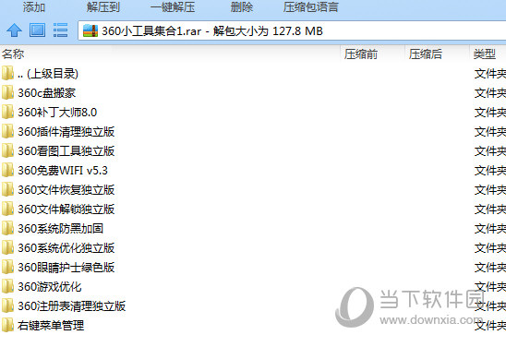Select the 360免费WIFI v5.3 folder name
This screenshot has width=506, height=347.
[x=63, y=171]
